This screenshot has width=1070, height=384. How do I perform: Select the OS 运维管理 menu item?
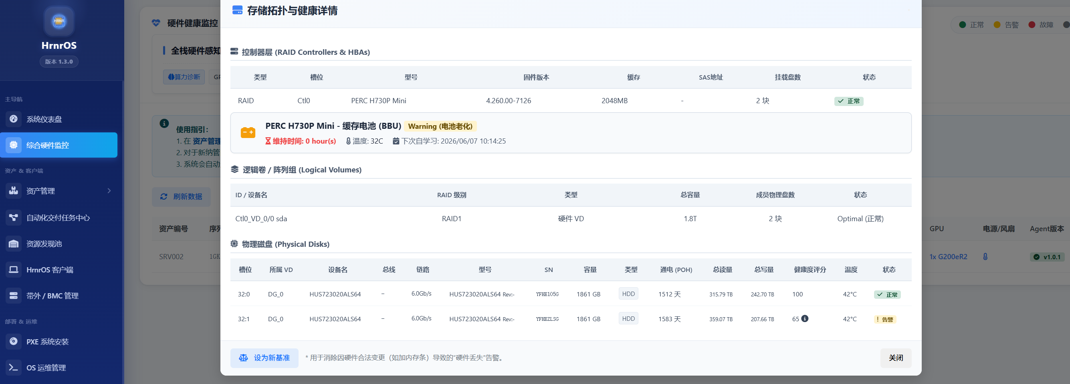tap(14, 368)
